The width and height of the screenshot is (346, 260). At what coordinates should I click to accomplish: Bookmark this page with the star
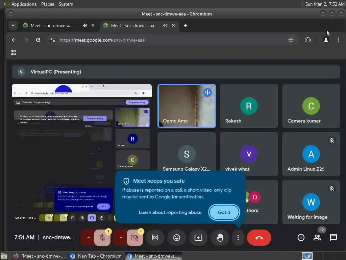tap(291, 40)
